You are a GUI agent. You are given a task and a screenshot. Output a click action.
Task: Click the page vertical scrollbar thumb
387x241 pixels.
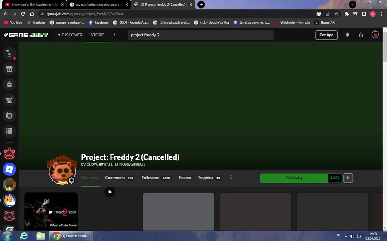385,47
